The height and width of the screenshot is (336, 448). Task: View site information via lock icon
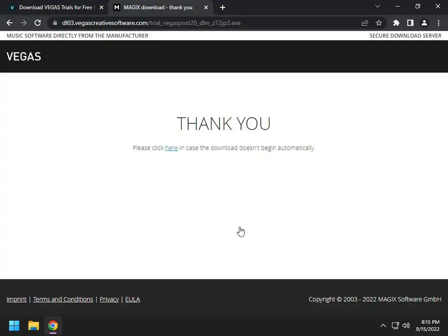(55, 23)
